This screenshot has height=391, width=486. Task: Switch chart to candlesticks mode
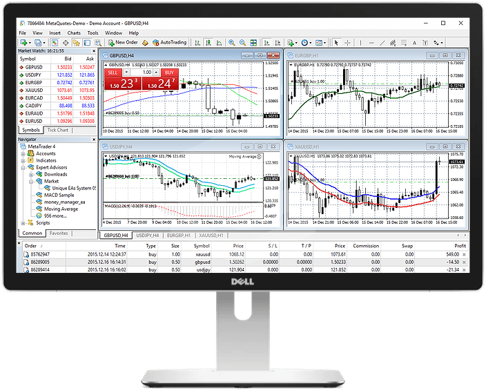click(208, 42)
